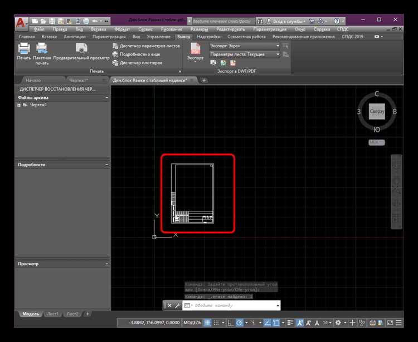This screenshot has width=418, height=342.
Task: Toggle grid display in status bar
Action: click(207, 323)
